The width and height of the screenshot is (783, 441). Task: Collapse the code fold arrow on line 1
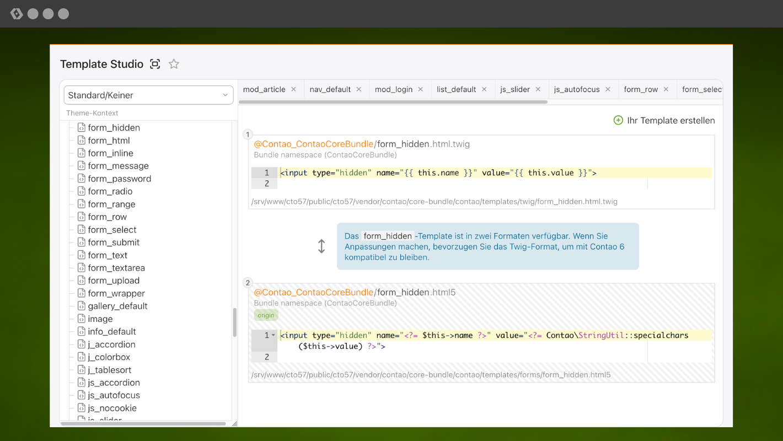point(273,335)
